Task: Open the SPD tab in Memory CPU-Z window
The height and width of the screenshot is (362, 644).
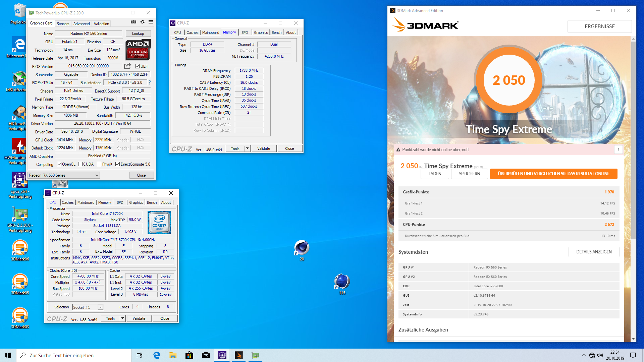Action: (245, 33)
